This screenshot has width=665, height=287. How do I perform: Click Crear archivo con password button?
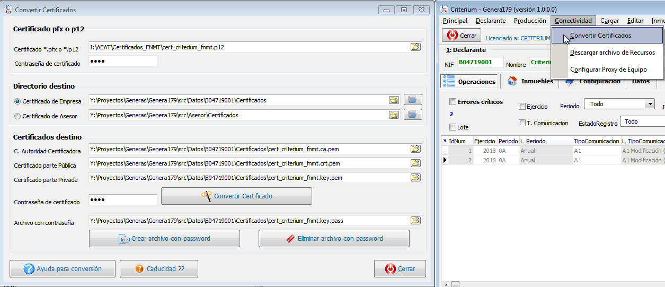pos(164,239)
